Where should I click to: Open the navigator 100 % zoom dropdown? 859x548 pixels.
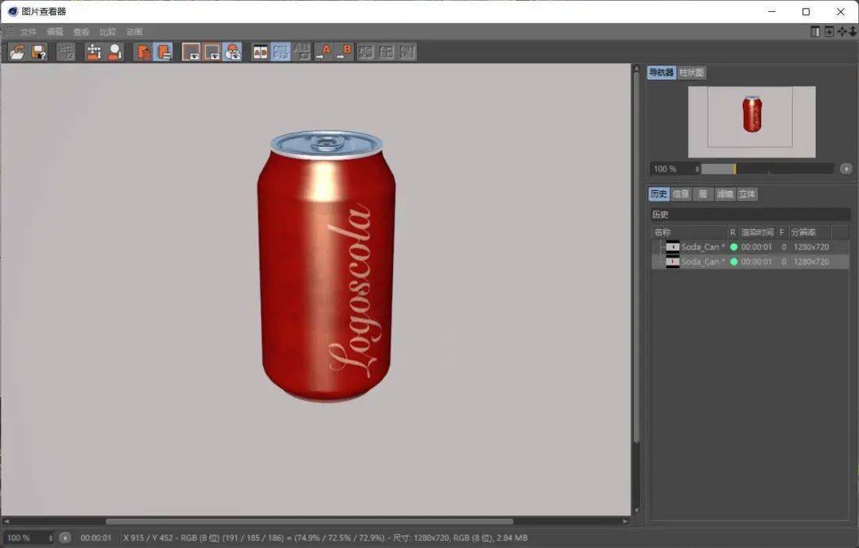coord(675,169)
